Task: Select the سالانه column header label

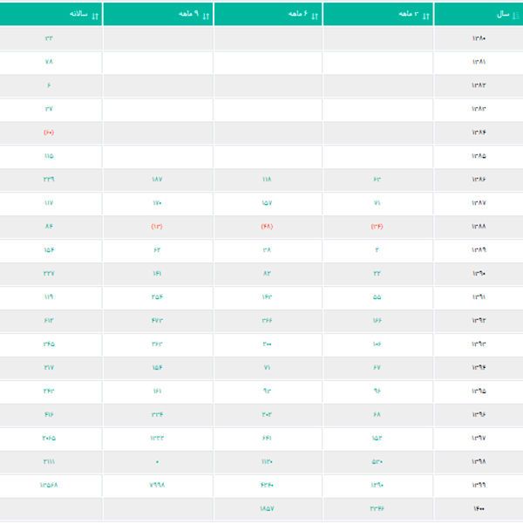Action: pyautogui.click(x=78, y=15)
